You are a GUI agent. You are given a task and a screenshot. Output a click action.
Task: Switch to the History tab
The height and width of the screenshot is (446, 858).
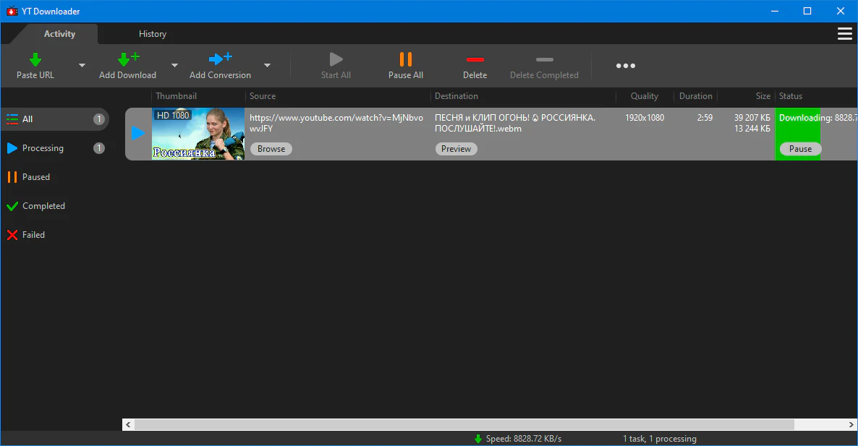[x=152, y=34]
